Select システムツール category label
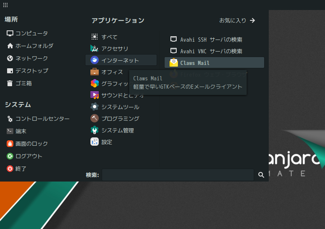Screen dimensions: 325x229 click(x=120, y=107)
